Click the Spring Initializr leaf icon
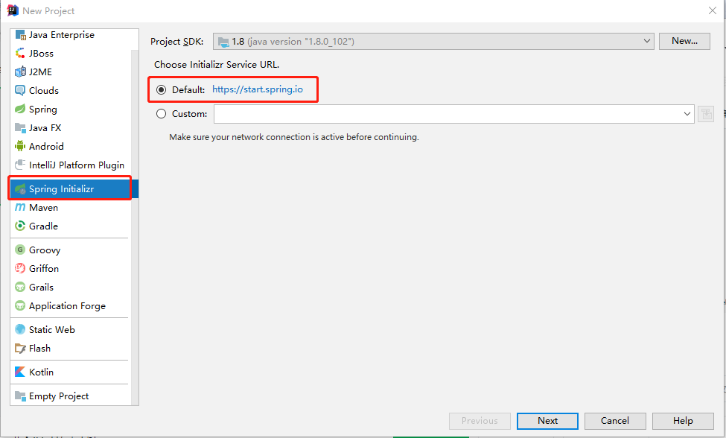This screenshot has height=438, width=726. pos(20,189)
